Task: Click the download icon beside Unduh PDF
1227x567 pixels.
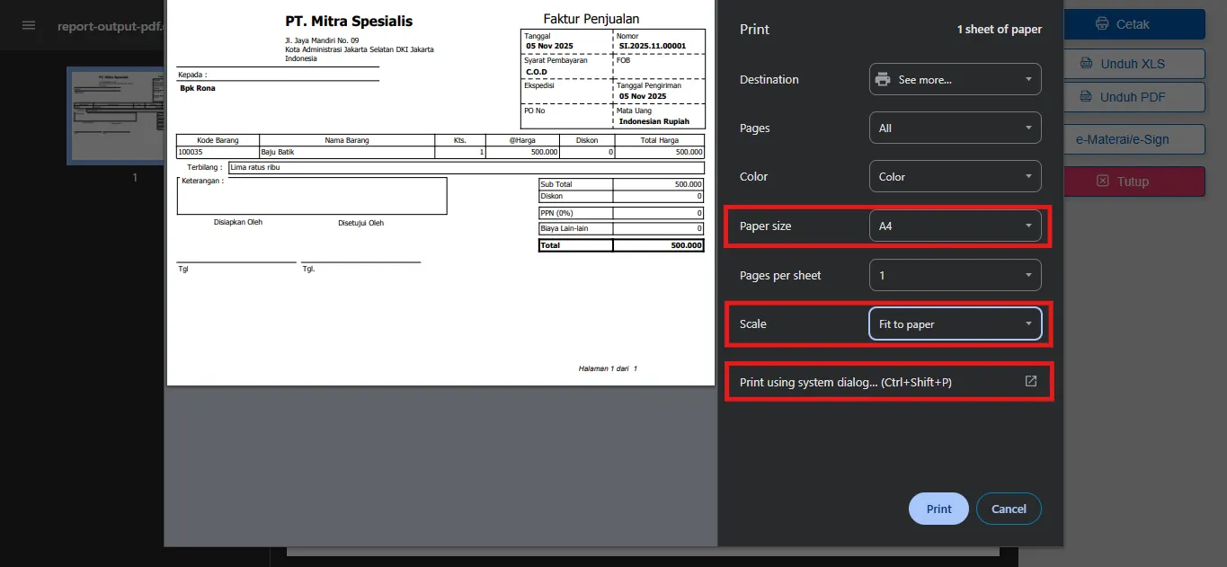Action: (x=1085, y=97)
